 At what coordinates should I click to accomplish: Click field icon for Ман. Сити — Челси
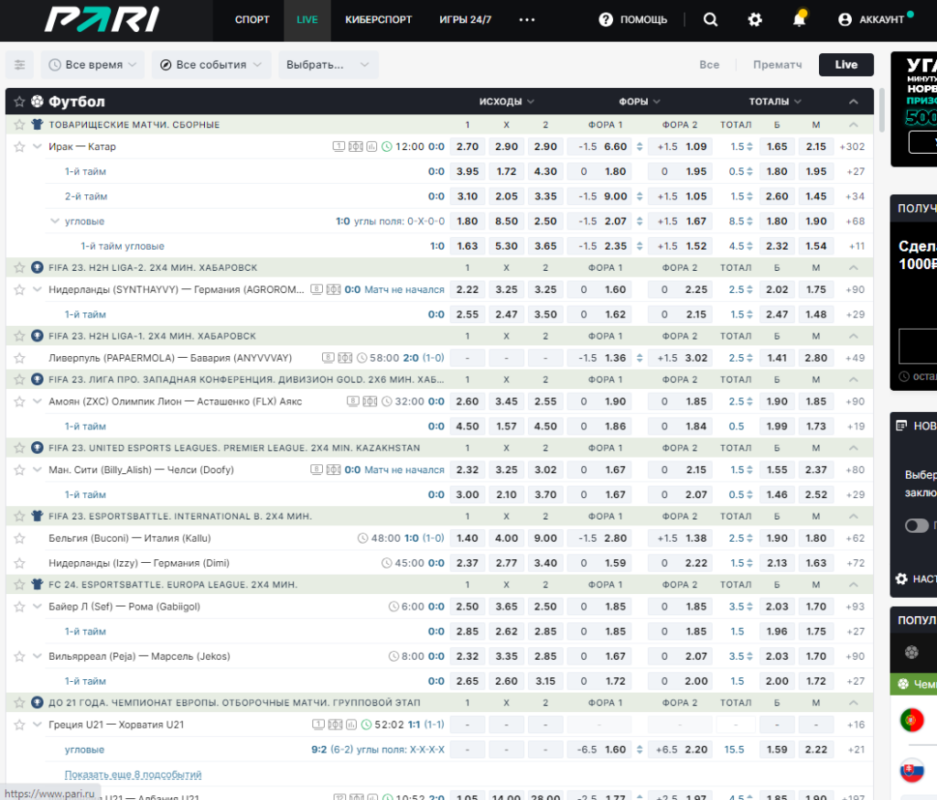333,470
